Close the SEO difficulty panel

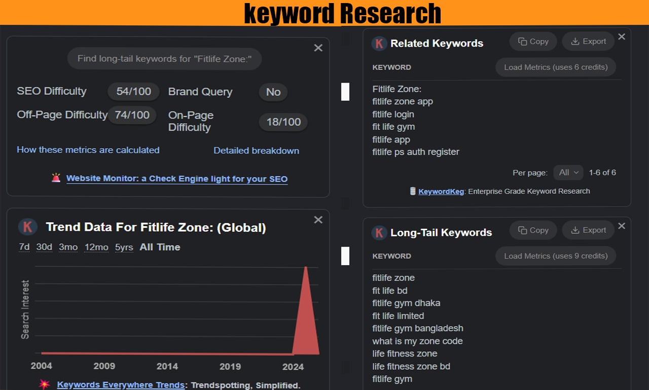point(318,48)
